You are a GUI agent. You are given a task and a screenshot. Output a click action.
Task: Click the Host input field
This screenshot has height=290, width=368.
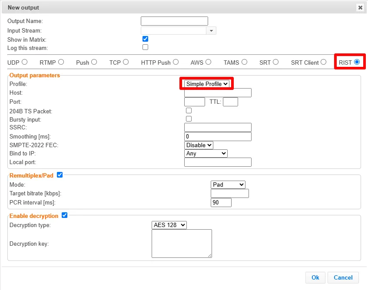[218, 93]
